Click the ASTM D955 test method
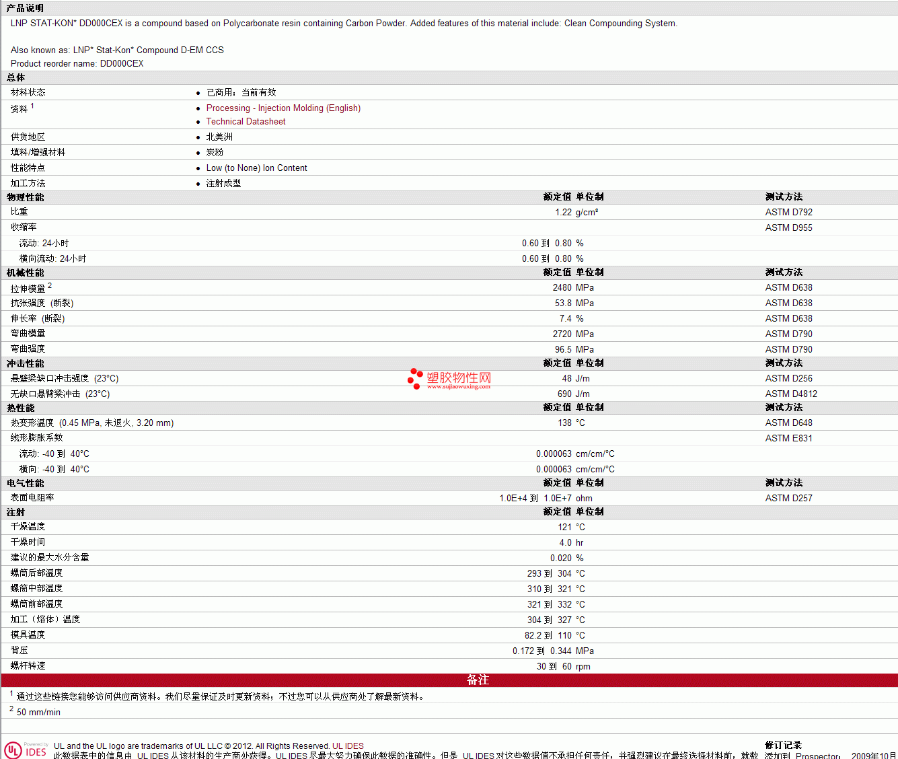The height and width of the screenshot is (759, 898). pos(788,228)
